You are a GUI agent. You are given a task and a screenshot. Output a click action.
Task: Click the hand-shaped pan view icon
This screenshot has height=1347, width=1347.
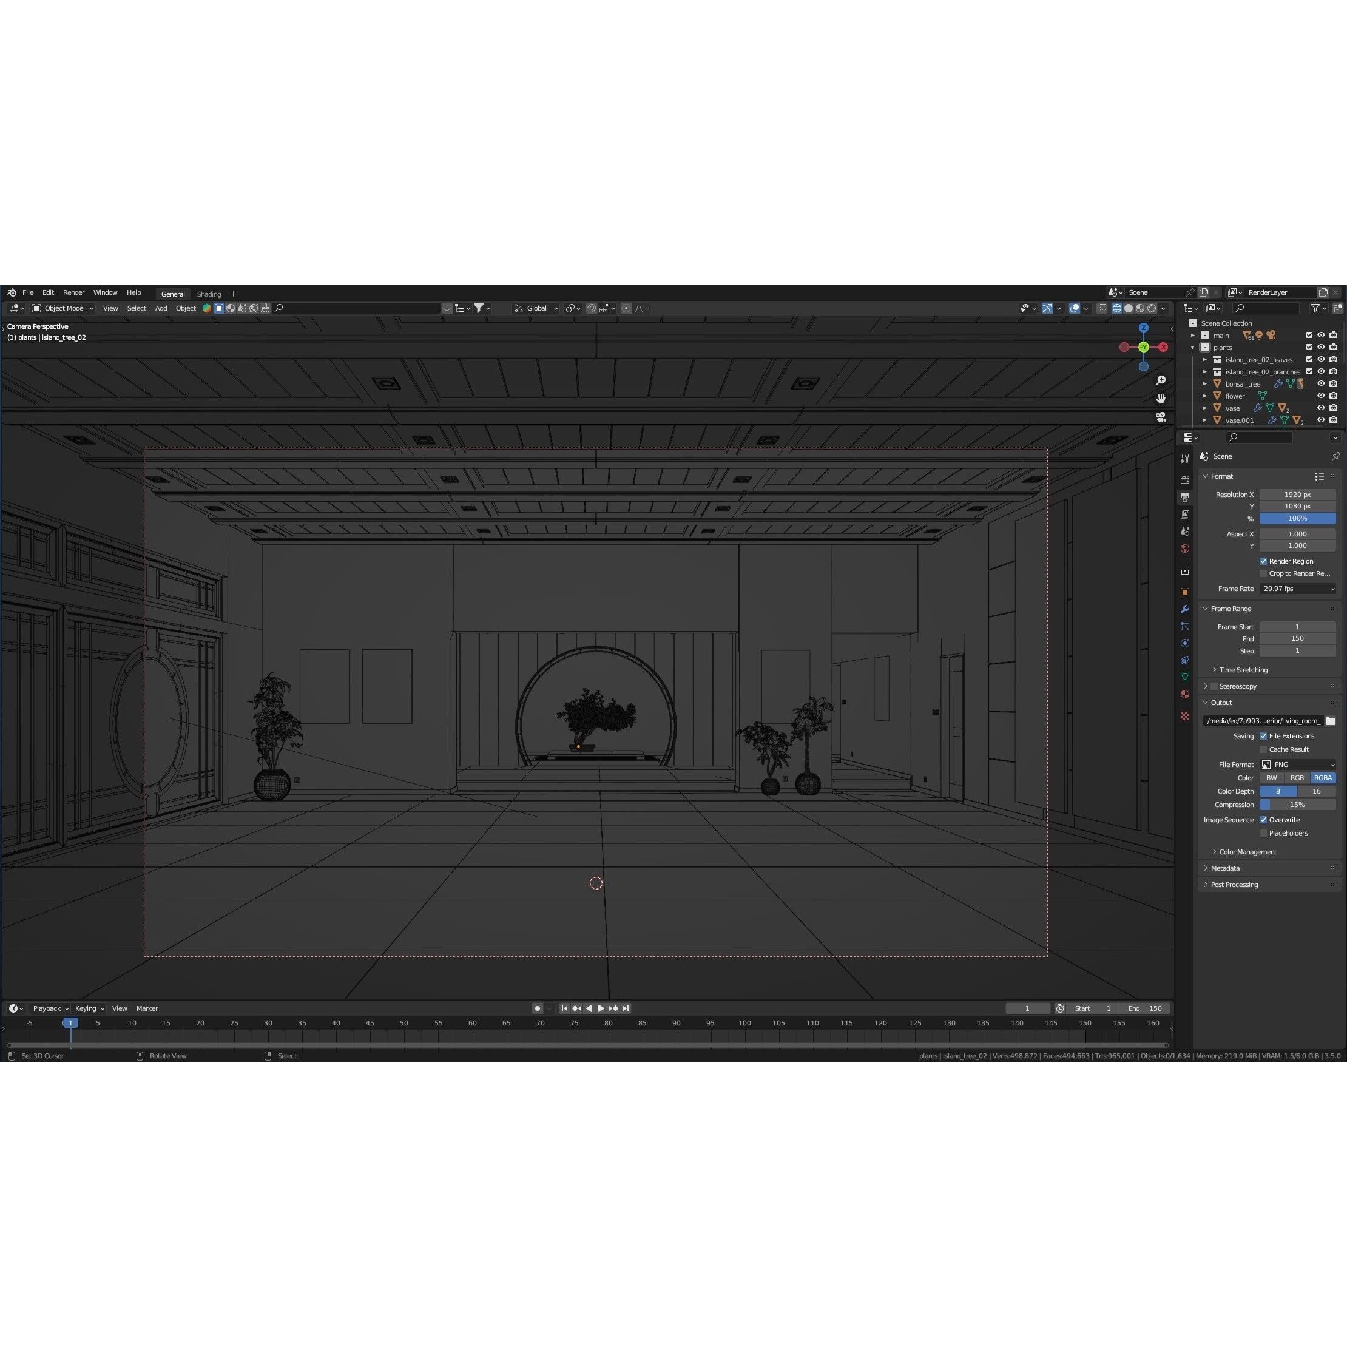click(x=1161, y=399)
